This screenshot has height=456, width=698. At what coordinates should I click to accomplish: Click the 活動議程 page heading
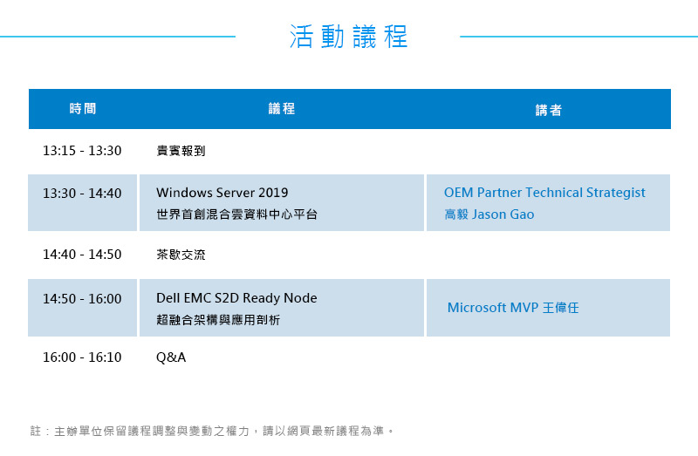point(348,36)
